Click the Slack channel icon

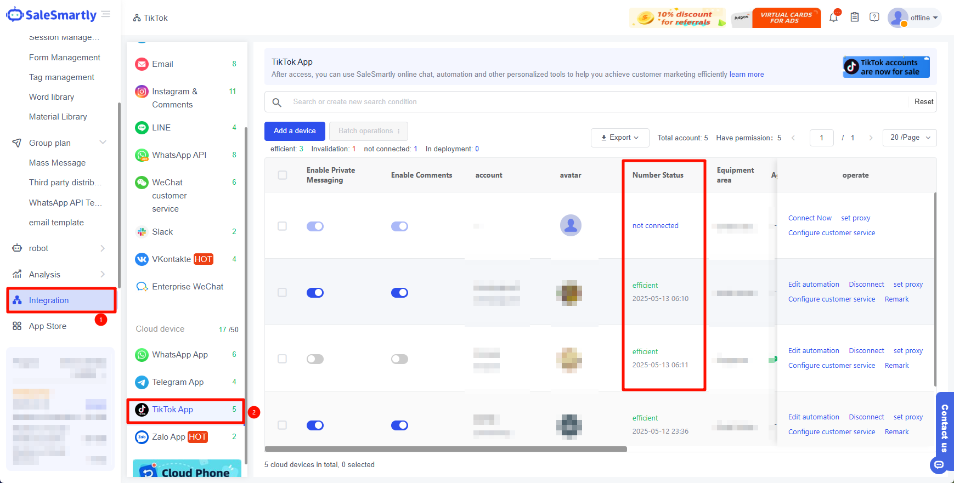tap(142, 232)
